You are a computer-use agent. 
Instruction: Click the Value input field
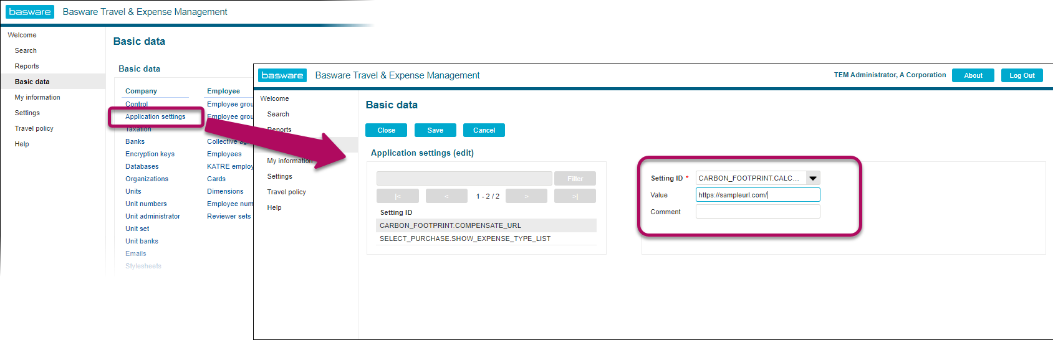(x=757, y=195)
